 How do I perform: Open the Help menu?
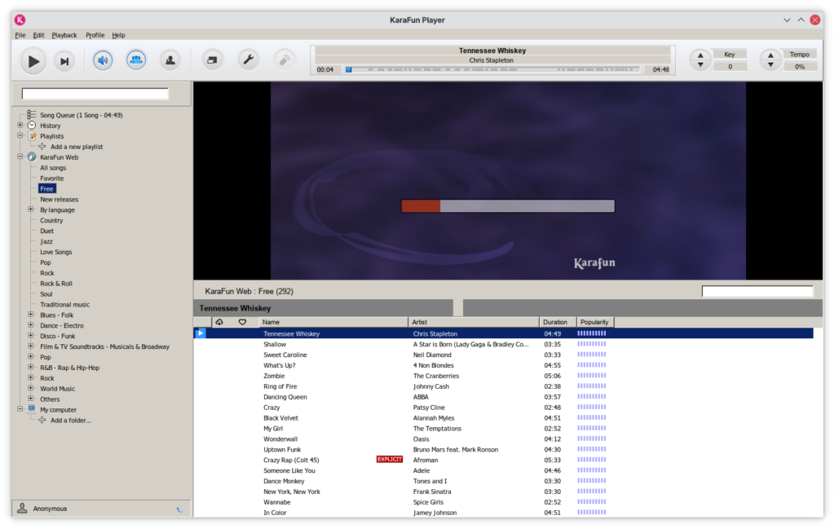118,35
